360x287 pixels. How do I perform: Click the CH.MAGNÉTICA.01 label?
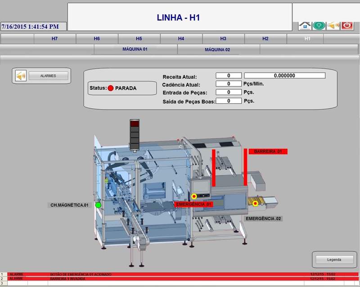tap(69, 205)
